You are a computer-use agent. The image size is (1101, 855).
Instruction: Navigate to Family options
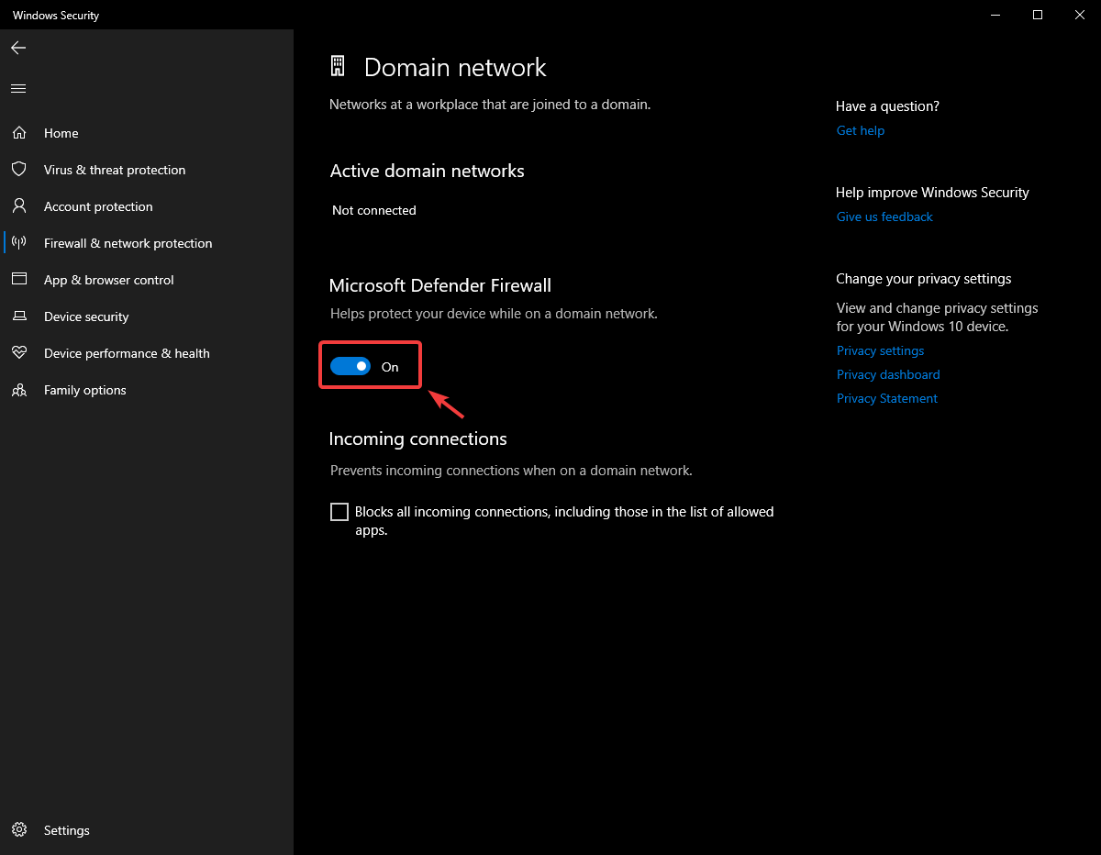(85, 389)
